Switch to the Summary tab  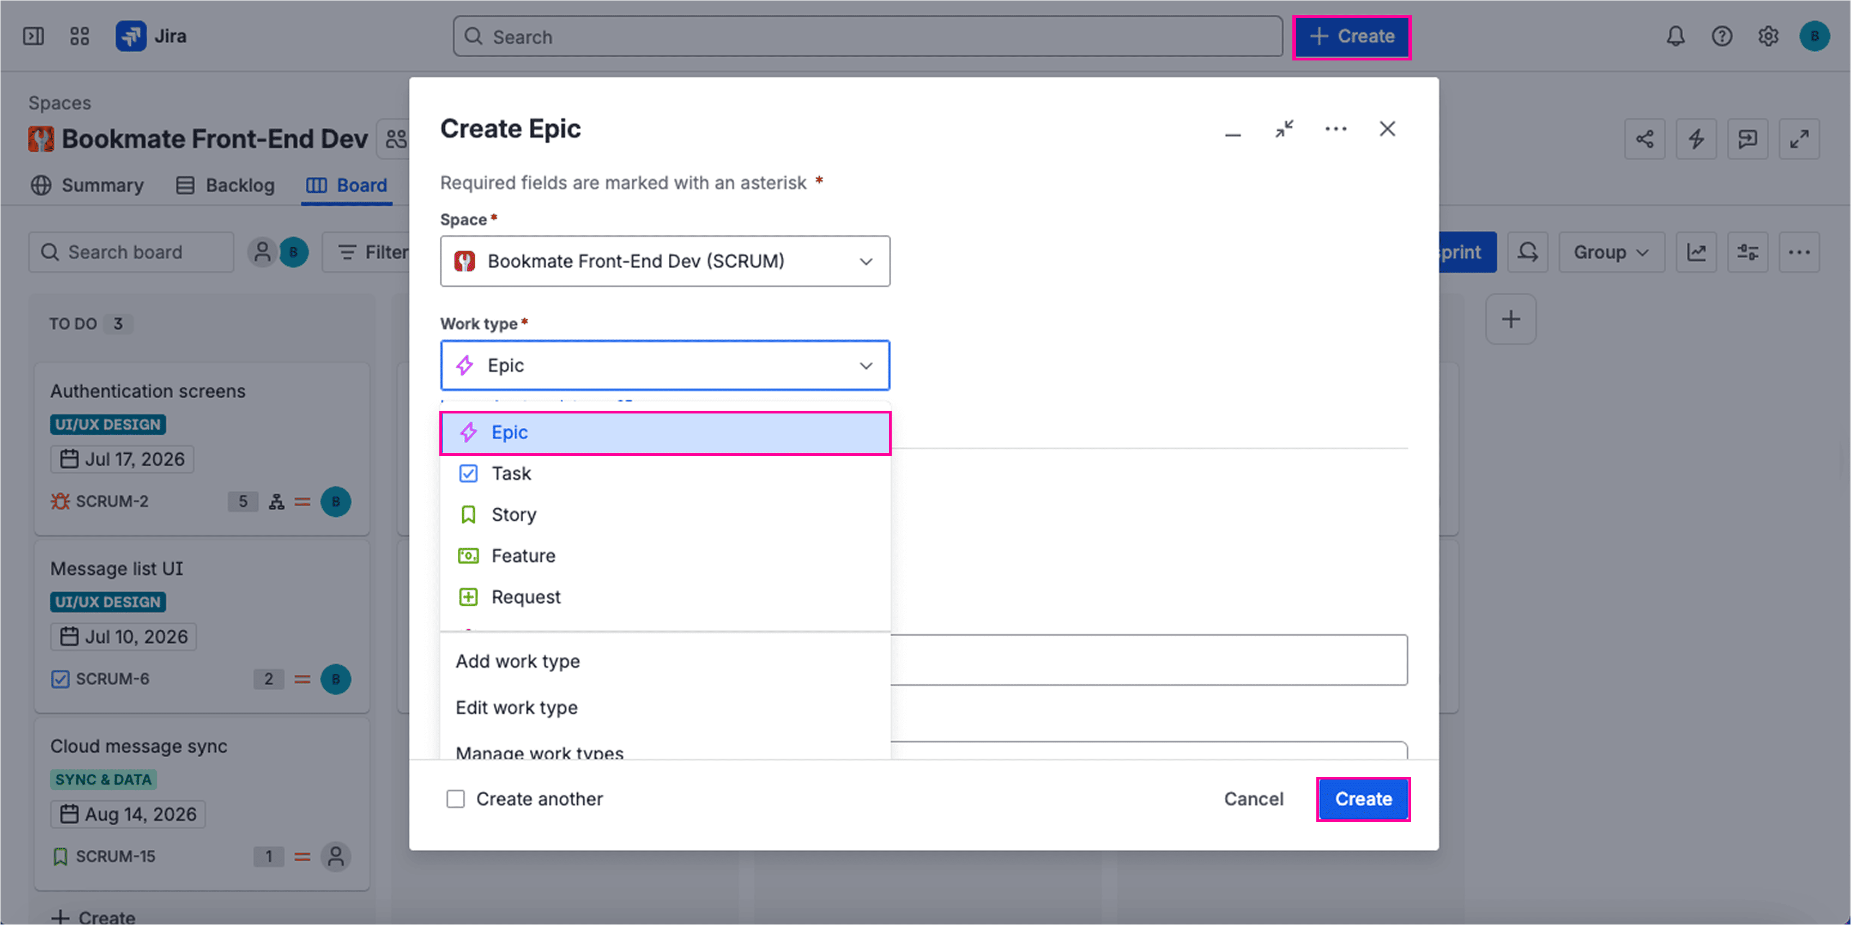point(87,185)
